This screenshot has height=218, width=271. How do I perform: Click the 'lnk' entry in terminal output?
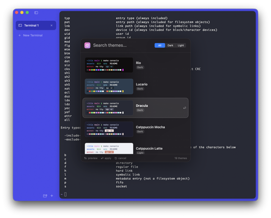point(67,26)
